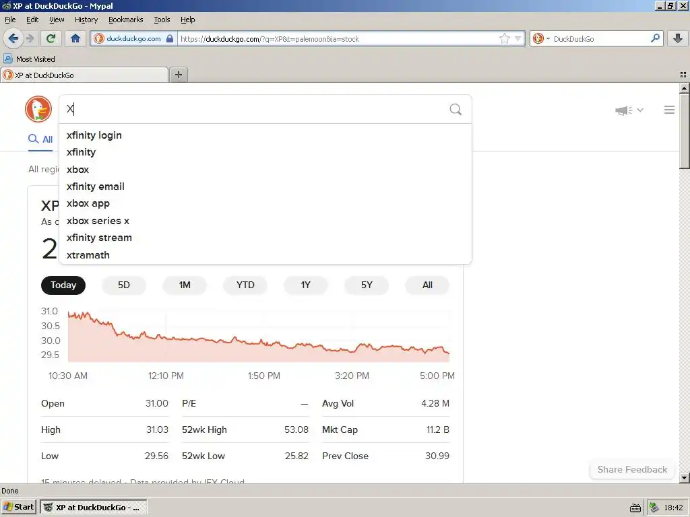Choose suggestion xbox app
The height and width of the screenshot is (517, 690).
coord(265,203)
